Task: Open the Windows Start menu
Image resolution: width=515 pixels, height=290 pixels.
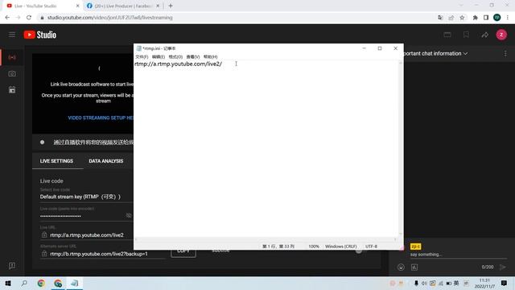Action: click(8, 283)
